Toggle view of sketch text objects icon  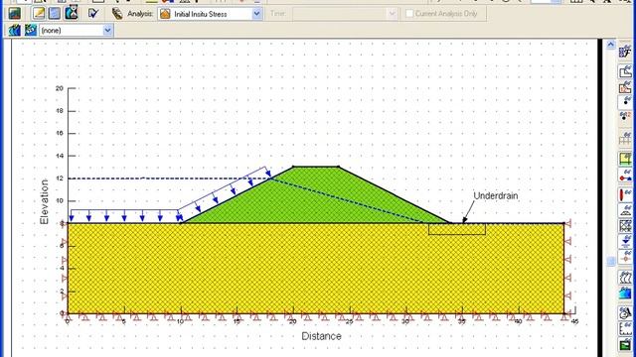pos(625,313)
